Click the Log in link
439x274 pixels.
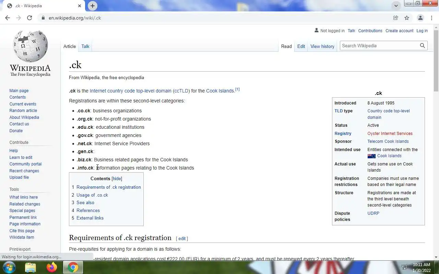(422, 30)
